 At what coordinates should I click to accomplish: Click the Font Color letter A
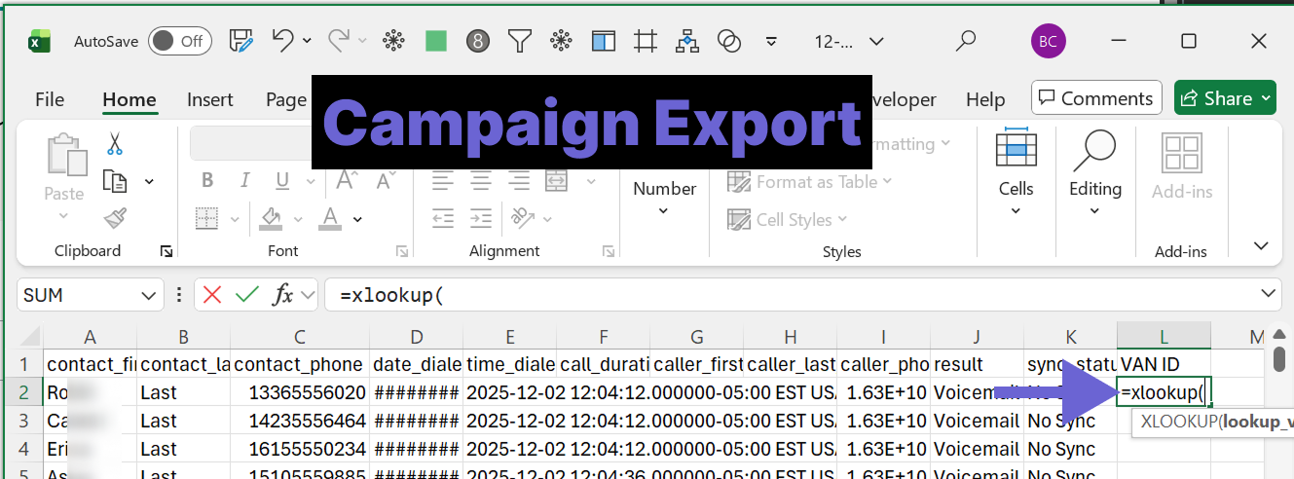click(x=331, y=218)
